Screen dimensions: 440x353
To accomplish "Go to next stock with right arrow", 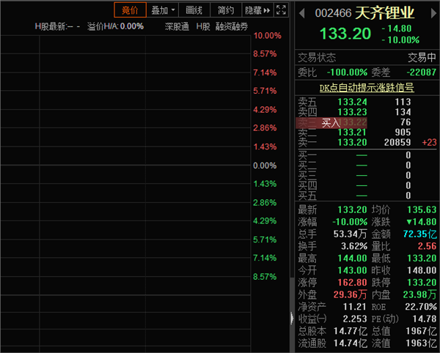I will click(x=433, y=13).
